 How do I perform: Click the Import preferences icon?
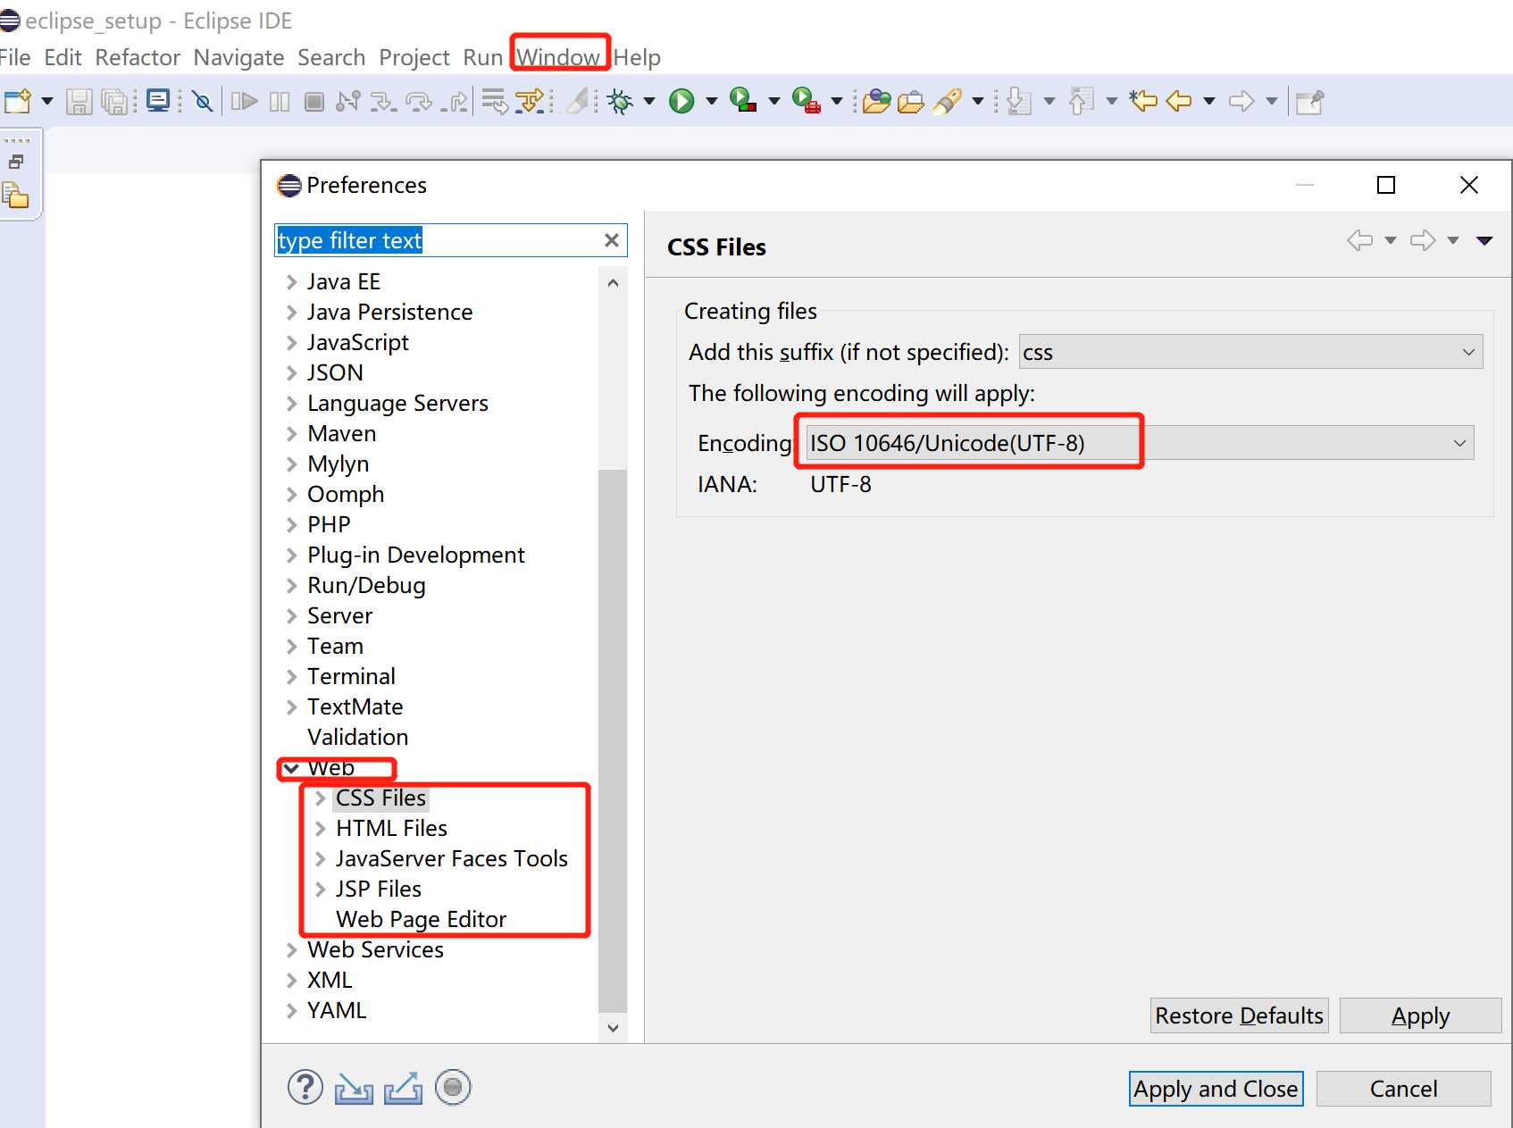point(354,1088)
